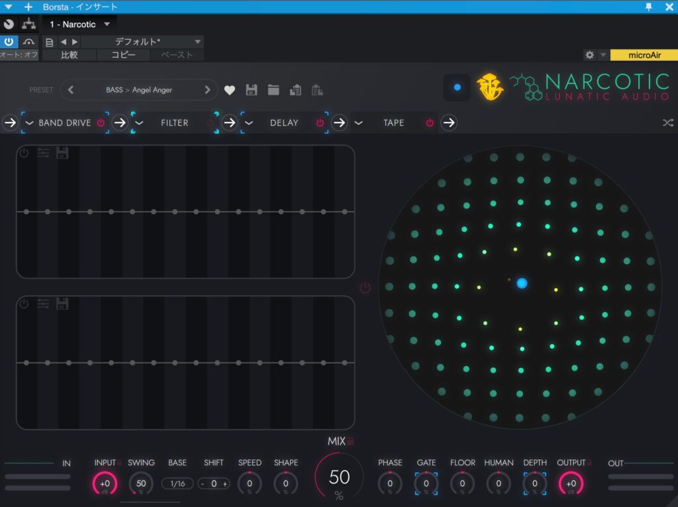Screen dimensions: 678x507
Task: Click the randomize shuffle icon
Action: tap(668, 122)
